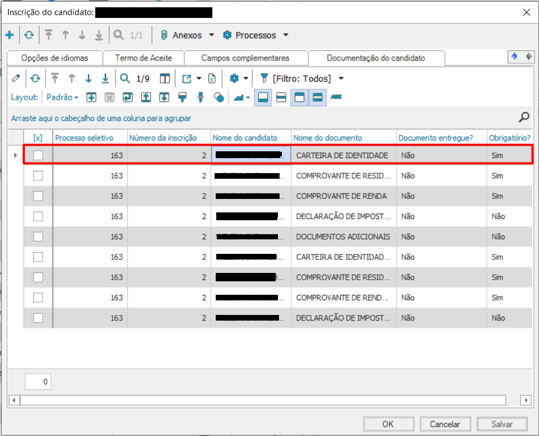
Task: Jump to last record with blue underlined arrow
Action: click(105, 78)
